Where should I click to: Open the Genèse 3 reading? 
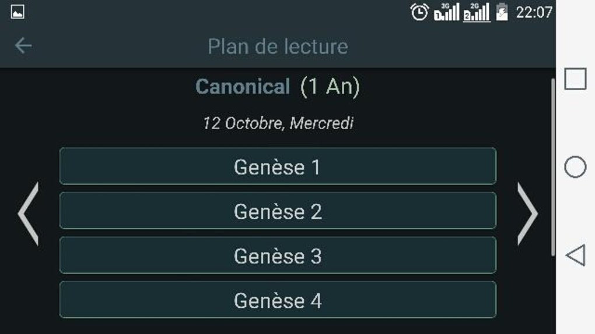pos(278,255)
